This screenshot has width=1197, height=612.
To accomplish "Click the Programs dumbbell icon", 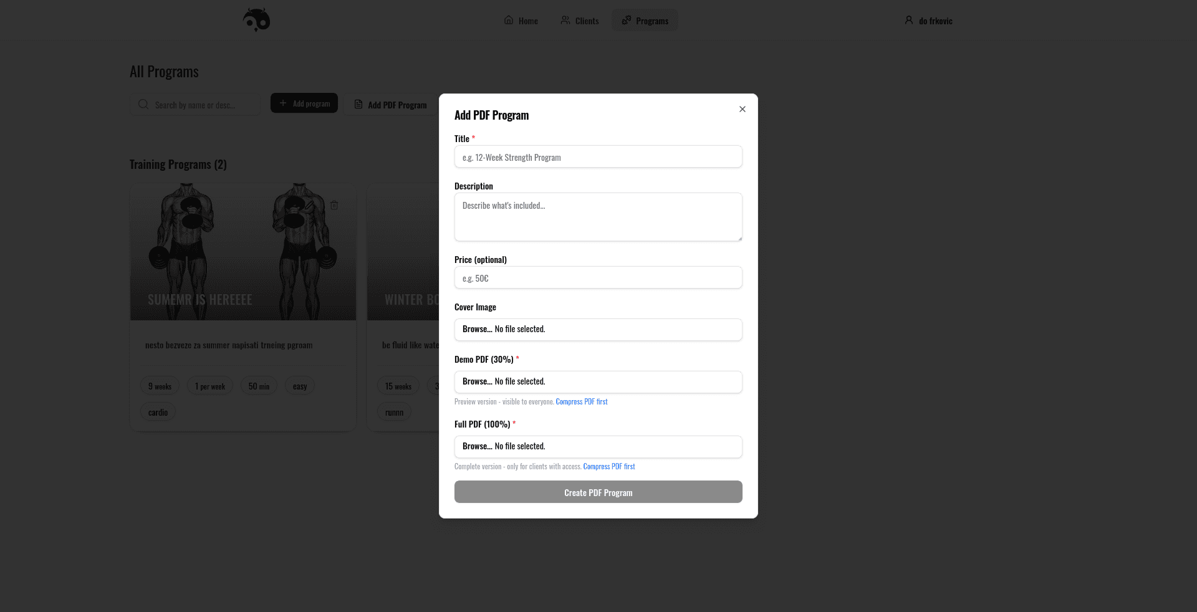I will click(625, 20).
